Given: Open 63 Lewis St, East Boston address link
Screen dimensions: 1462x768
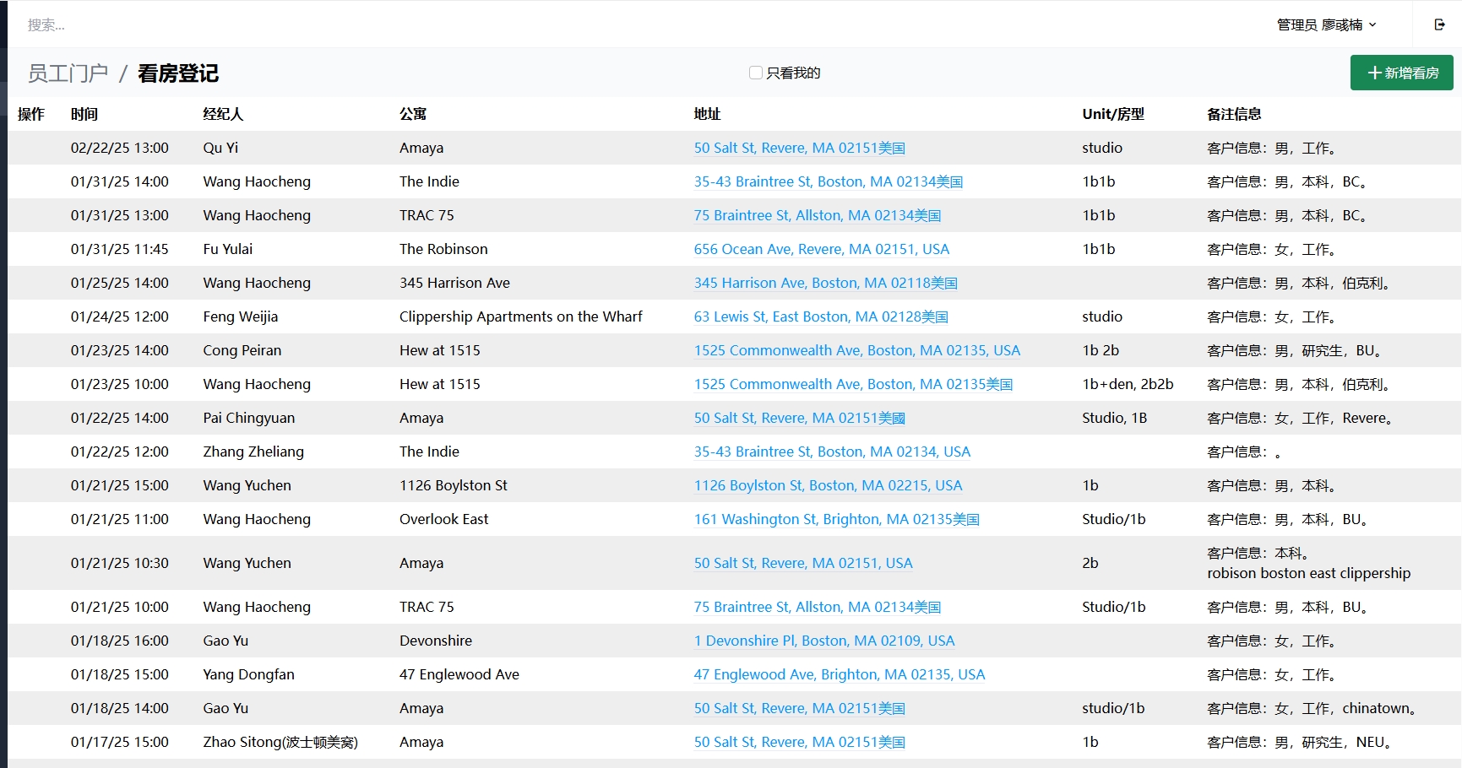Looking at the screenshot, I should (820, 316).
